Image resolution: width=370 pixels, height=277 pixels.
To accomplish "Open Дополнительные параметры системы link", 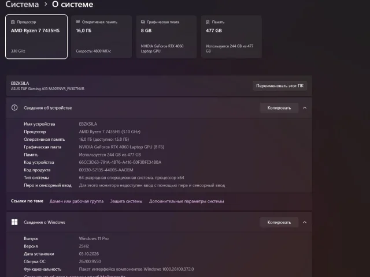I will (x=186, y=201).
